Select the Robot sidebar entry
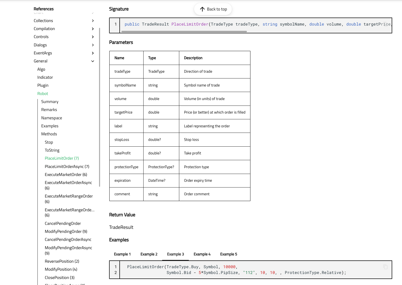Image resolution: width=402 pixels, height=285 pixels. tap(42, 94)
